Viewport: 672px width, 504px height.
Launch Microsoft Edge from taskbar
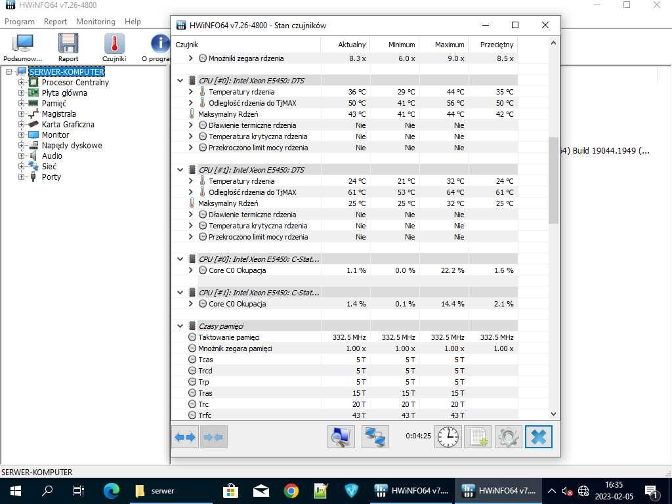[x=111, y=491]
